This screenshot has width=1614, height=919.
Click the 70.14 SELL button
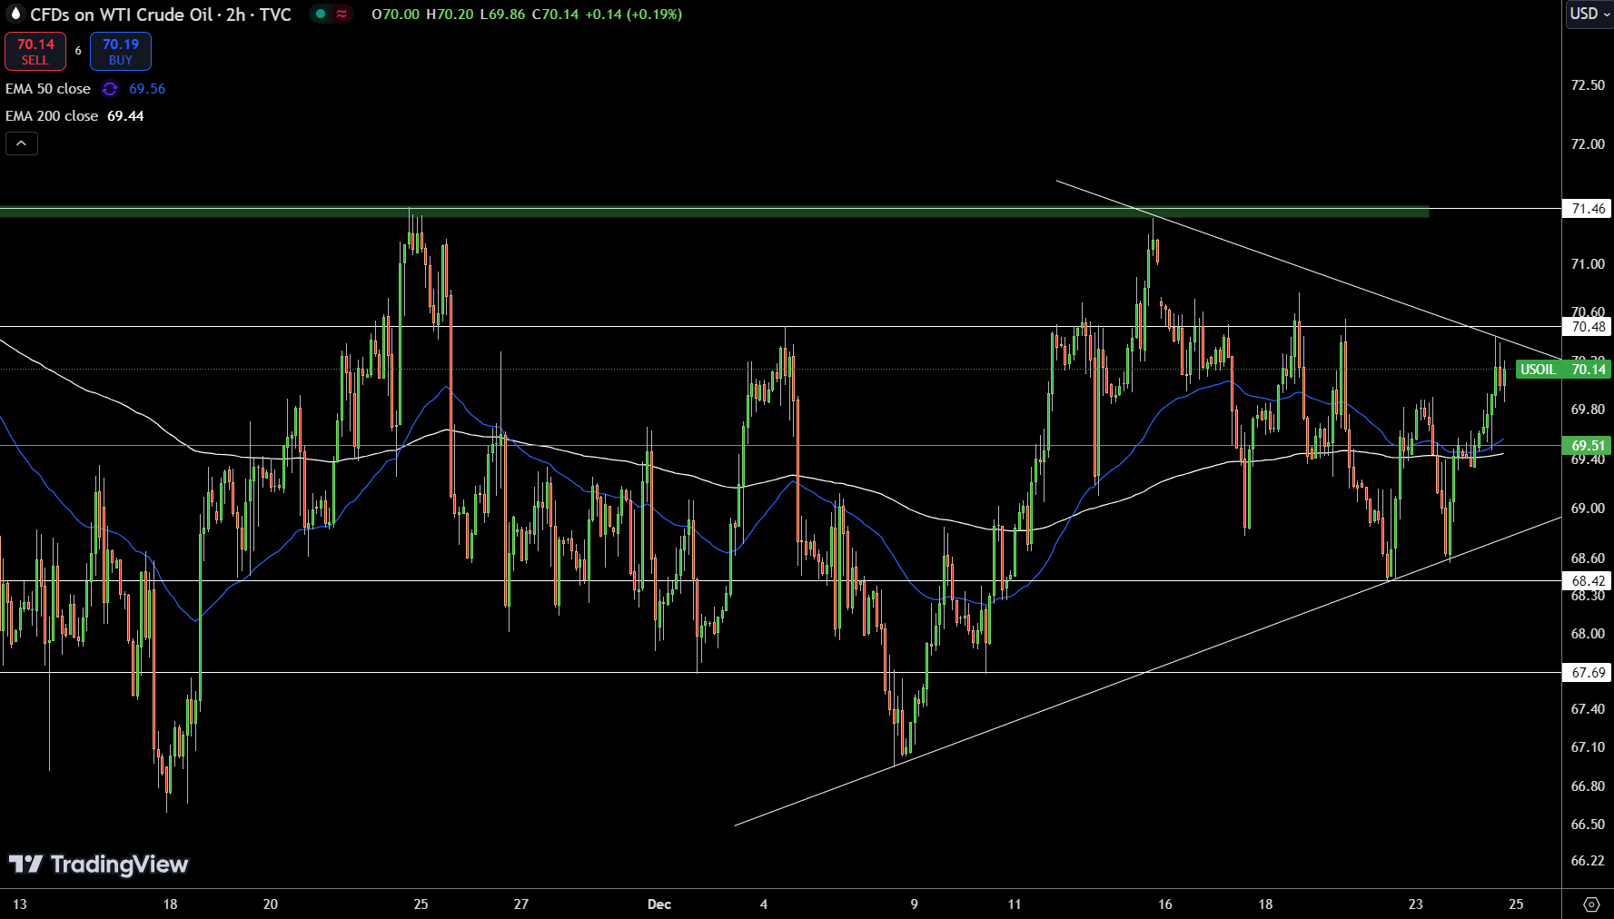click(x=35, y=52)
